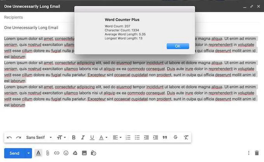Viewport: 264px width, 162px height.
Task: Open the text alignment options
Action: pos(116,138)
